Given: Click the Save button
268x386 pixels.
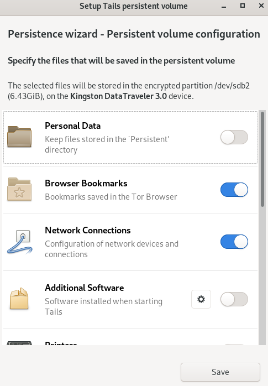Looking at the screenshot, I should point(220,372).
